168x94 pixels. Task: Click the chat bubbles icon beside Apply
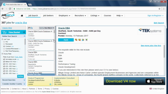click(x=76, y=40)
